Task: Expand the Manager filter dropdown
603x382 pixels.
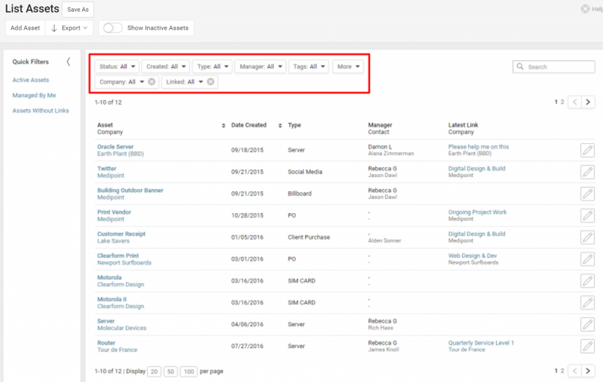Action: (260, 66)
